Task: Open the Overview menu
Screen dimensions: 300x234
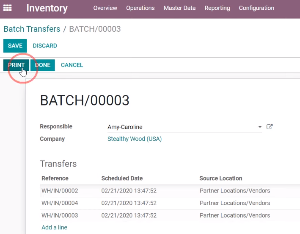Action: click(105, 8)
